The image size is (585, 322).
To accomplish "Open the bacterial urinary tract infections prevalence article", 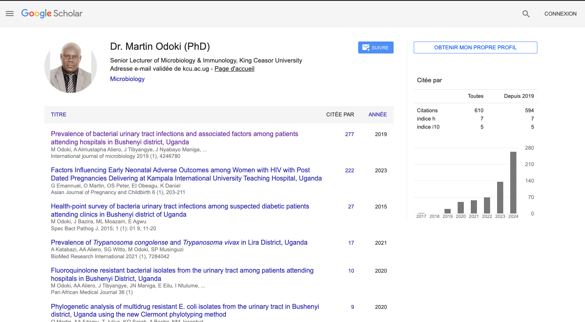I will (x=174, y=138).
